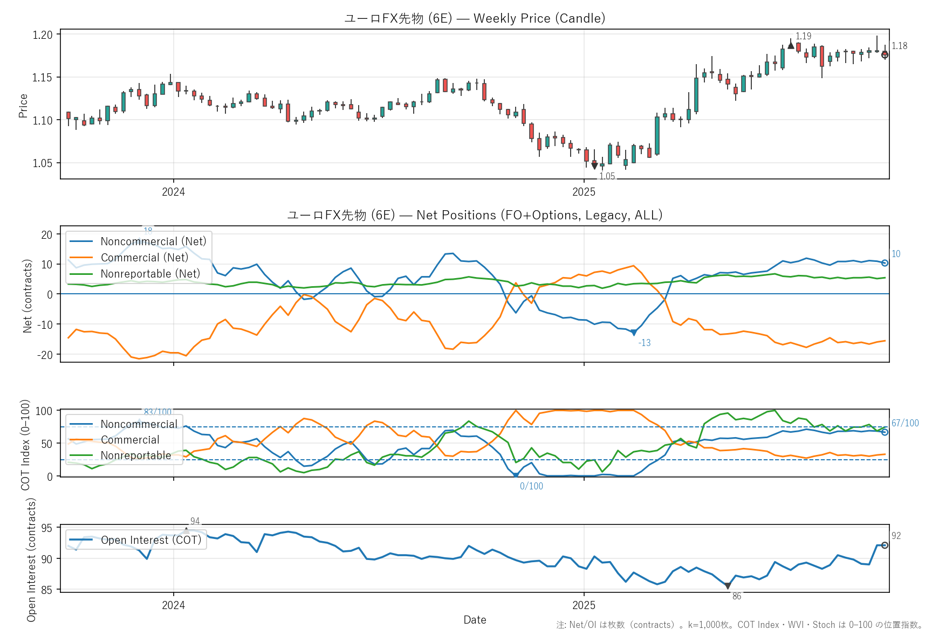Click the Net Positions chart title

(475, 215)
